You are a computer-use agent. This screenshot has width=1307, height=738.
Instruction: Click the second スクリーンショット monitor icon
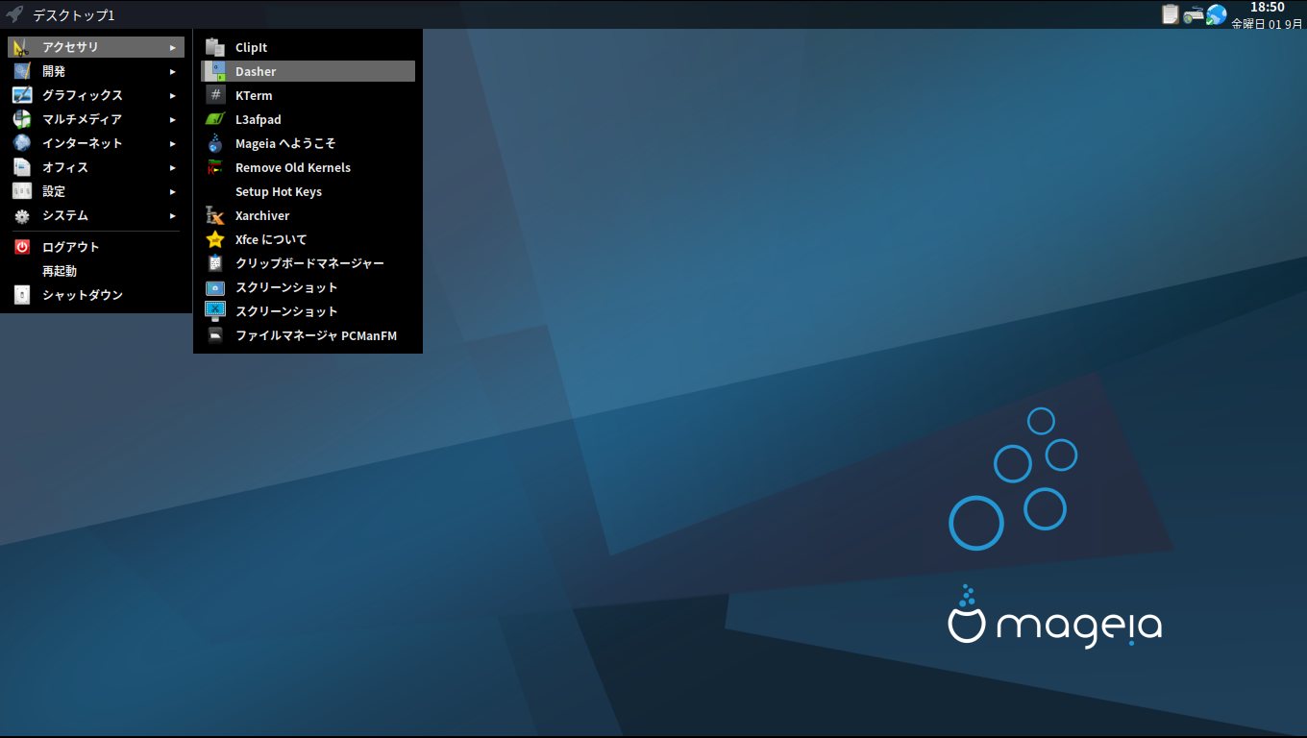pyautogui.click(x=215, y=311)
